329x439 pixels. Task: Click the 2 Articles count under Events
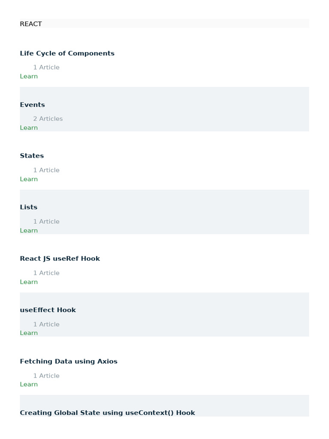point(48,119)
